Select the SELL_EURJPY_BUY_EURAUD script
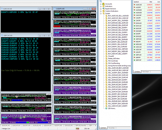The height and width of the screenshot is (130, 162). click(118, 94)
